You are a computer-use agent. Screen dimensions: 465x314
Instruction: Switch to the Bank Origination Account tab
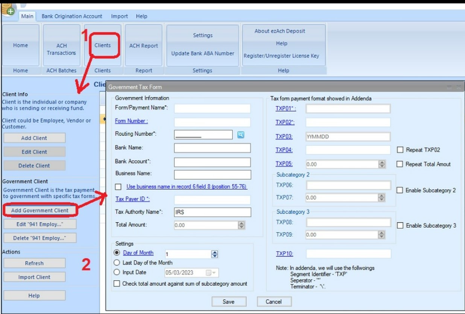point(71,16)
